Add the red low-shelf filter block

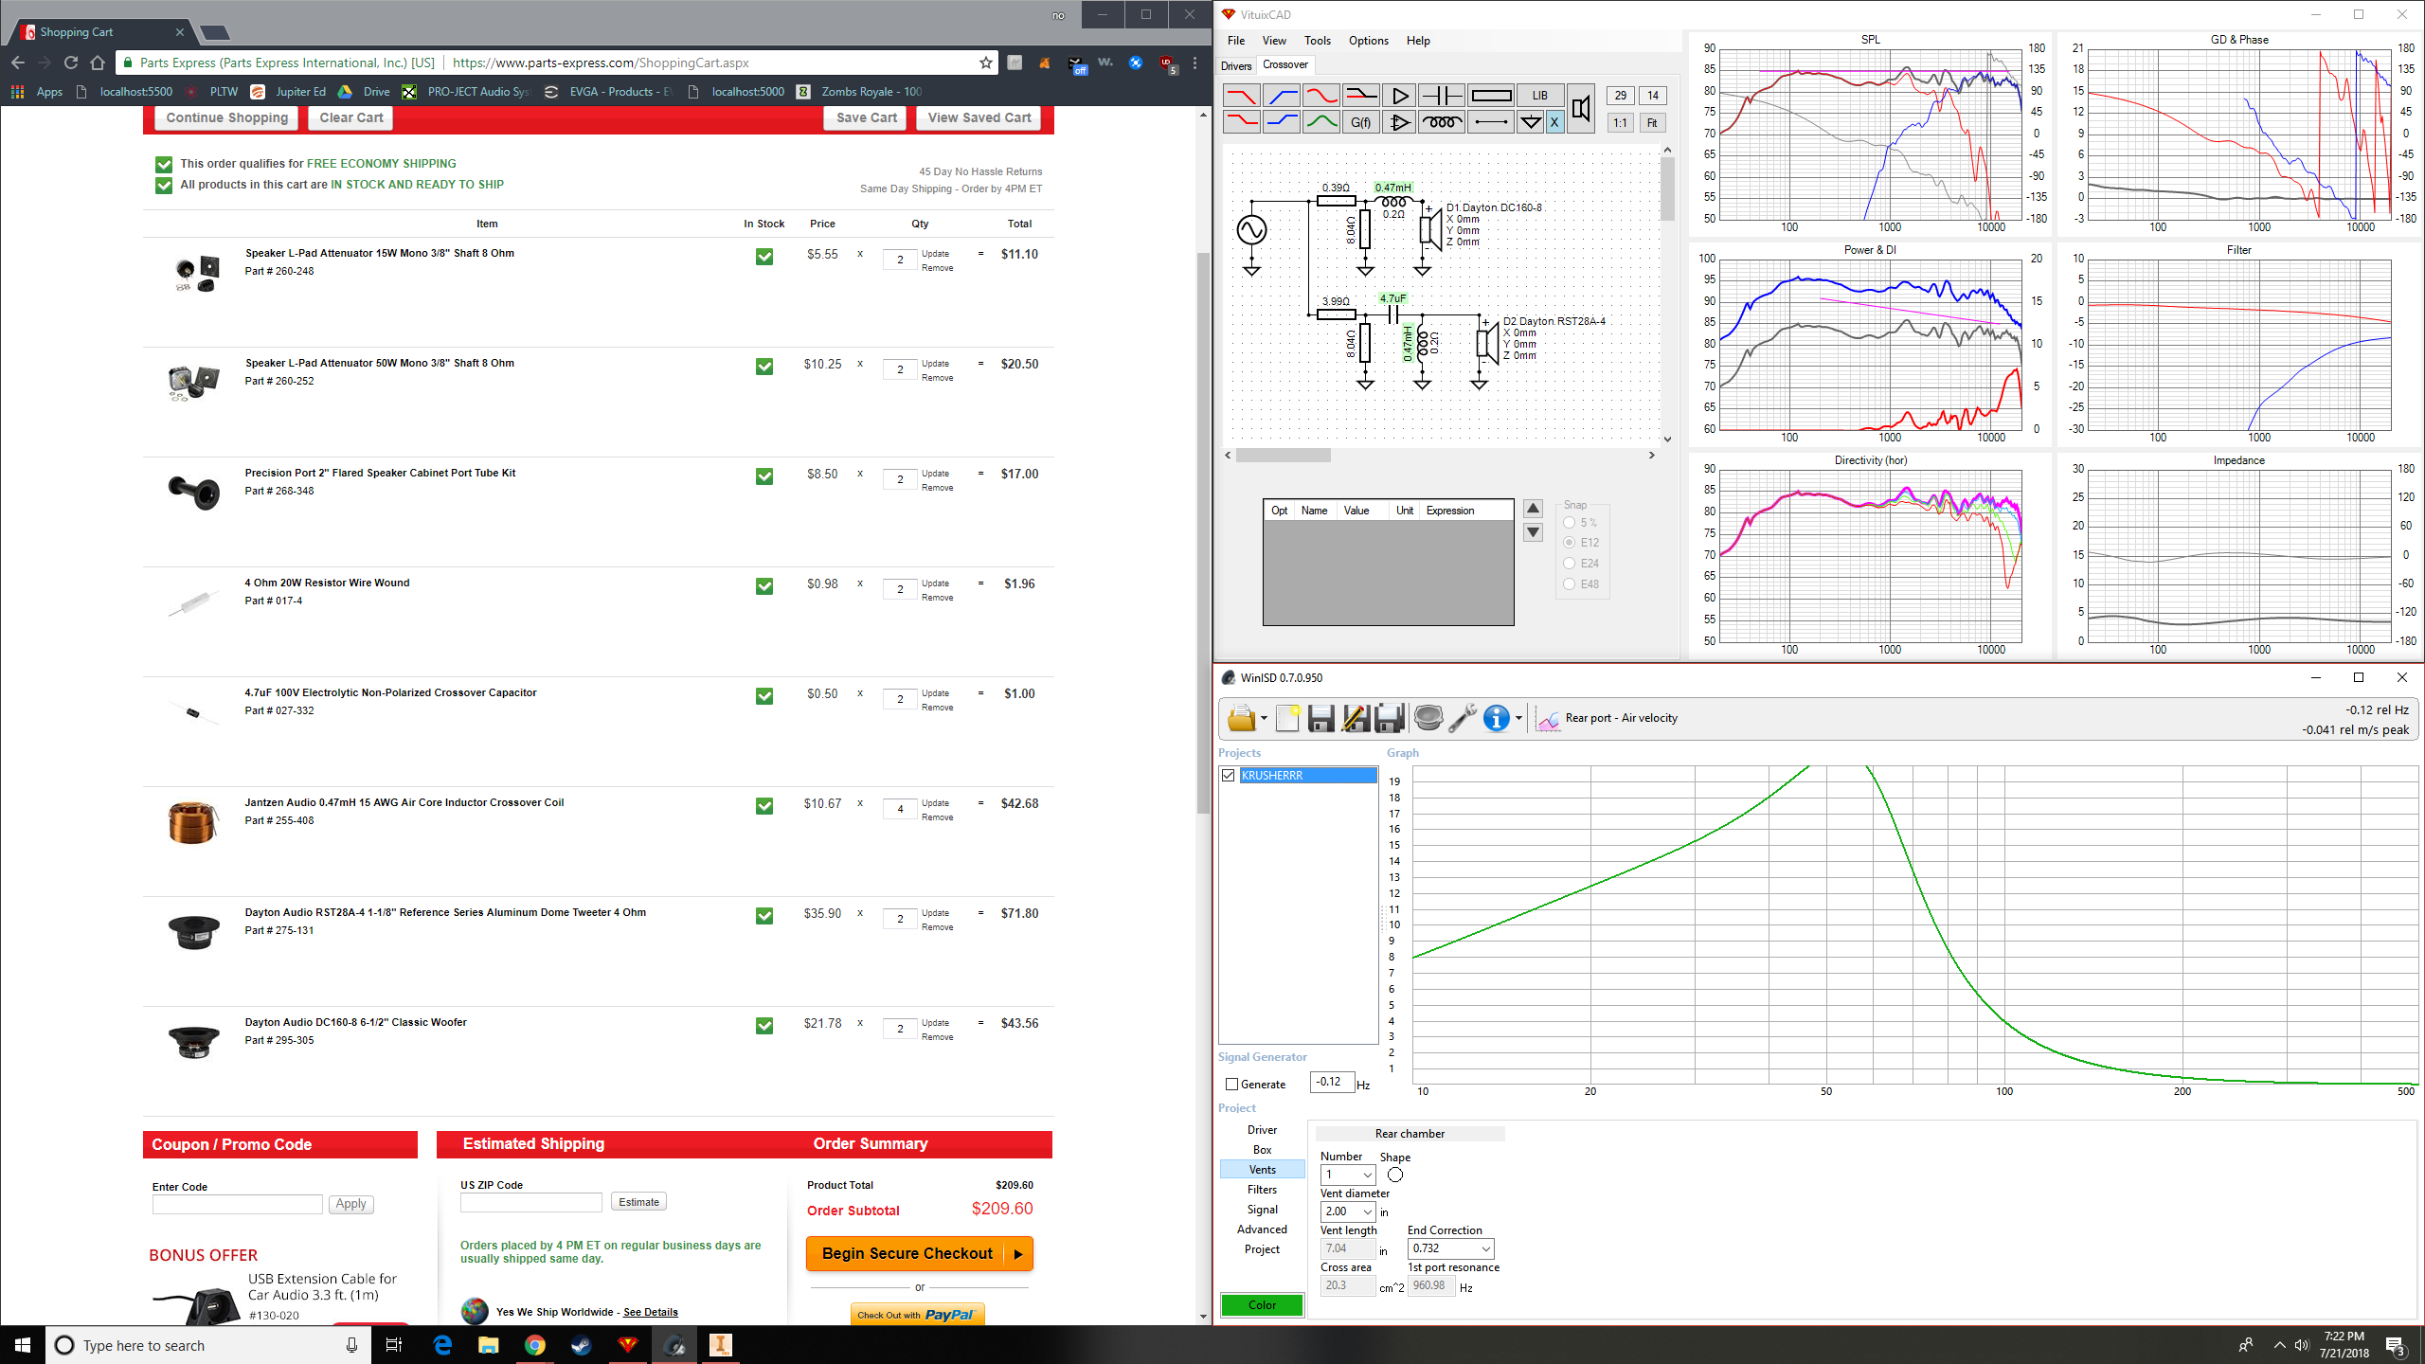click(x=1241, y=122)
